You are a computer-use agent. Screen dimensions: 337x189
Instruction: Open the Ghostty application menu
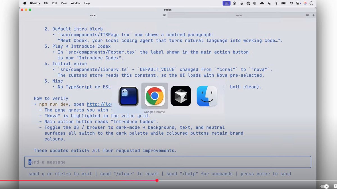point(35,3)
